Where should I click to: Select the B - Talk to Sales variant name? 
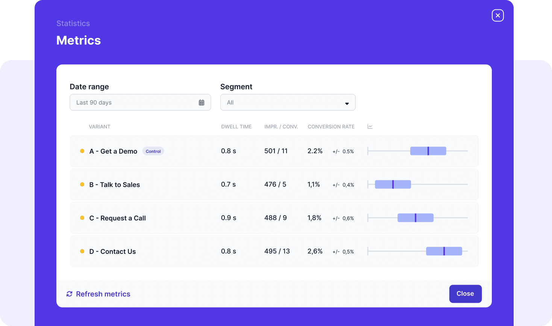[115, 185]
